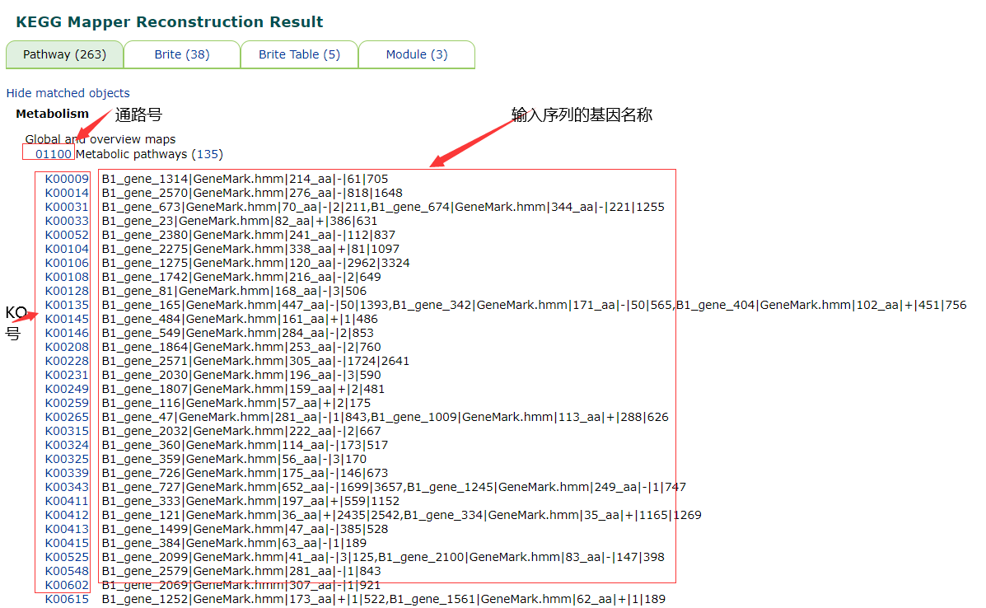Image resolution: width=986 pixels, height=608 pixels.
Task: Open KO entry K00231
Action: click(67, 375)
